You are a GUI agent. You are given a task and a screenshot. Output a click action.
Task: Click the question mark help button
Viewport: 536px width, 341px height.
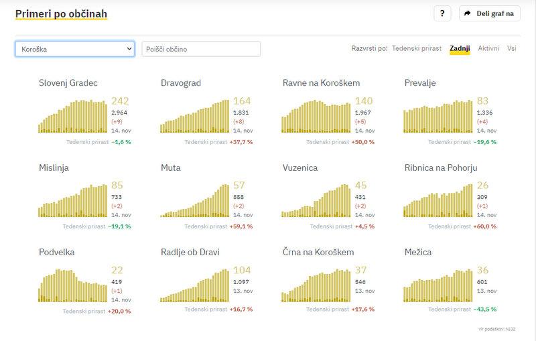tap(442, 14)
